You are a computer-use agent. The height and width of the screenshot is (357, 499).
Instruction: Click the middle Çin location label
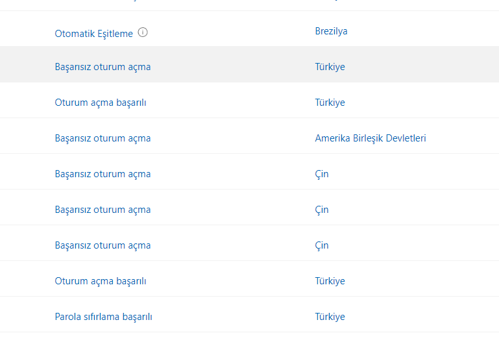322,210
